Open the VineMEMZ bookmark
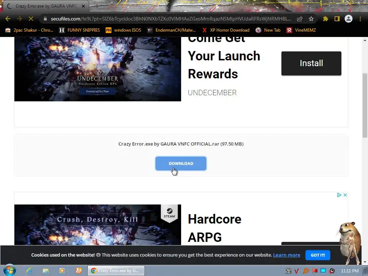This screenshot has height=276, width=368. (302, 30)
